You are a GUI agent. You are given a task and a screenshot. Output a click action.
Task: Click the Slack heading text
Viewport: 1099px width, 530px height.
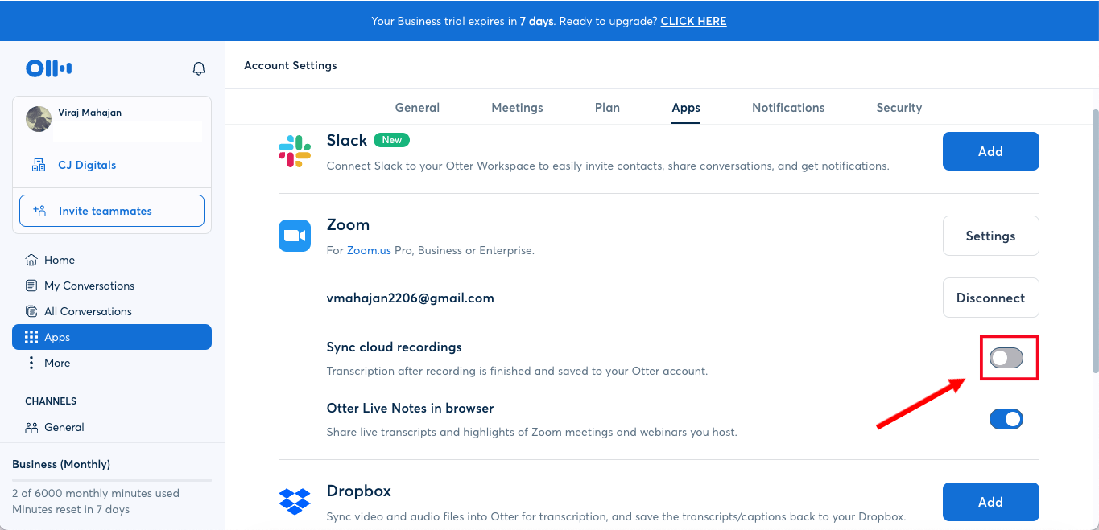point(346,140)
